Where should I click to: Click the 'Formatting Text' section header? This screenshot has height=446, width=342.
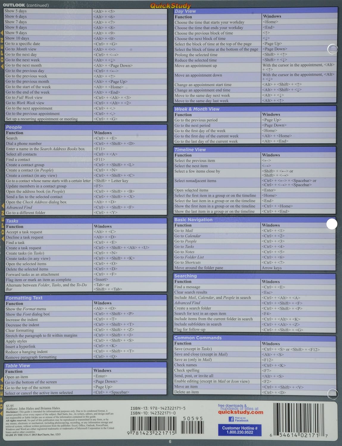(x=86, y=298)
